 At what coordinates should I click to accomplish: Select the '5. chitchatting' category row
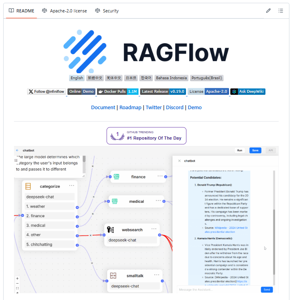tap(49, 244)
